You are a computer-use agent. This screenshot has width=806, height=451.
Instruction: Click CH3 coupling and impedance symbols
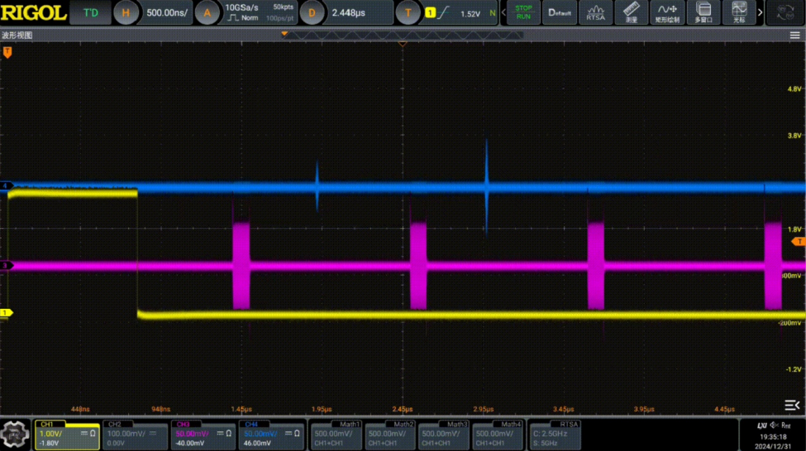pos(225,434)
